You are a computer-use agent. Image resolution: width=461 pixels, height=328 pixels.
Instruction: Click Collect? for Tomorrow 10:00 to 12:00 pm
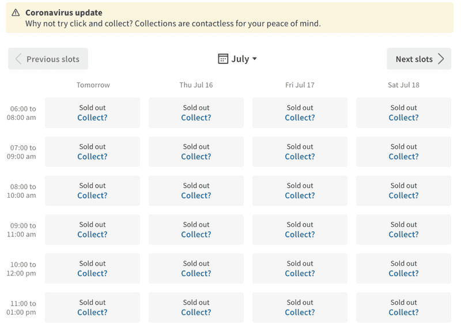coord(92,273)
